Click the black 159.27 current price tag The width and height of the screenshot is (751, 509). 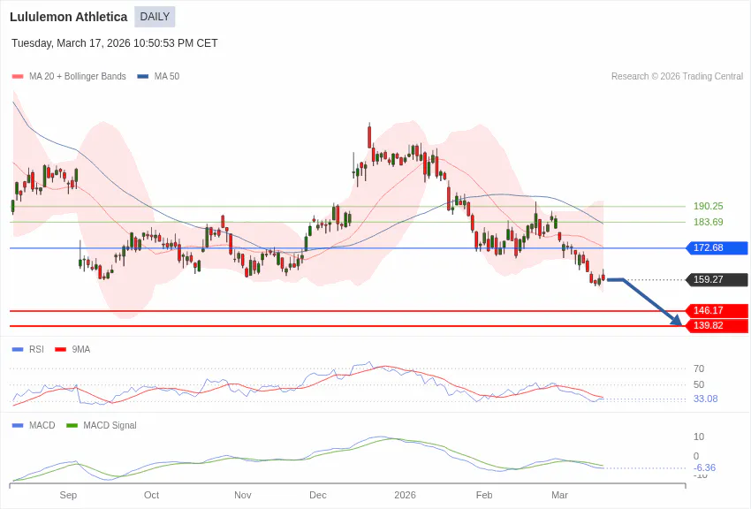tap(717, 279)
